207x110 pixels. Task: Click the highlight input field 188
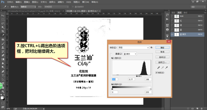pyautogui.click(x=148, y=79)
